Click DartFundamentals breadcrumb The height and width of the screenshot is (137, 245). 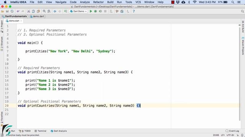[x=14, y=16]
